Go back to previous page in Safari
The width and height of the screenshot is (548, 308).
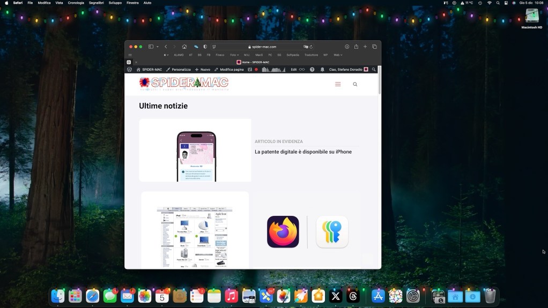tap(166, 47)
